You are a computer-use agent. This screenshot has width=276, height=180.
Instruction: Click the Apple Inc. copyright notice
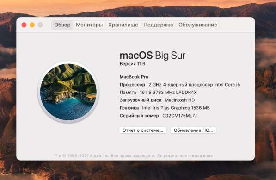pyautogui.click(x=105, y=155)
